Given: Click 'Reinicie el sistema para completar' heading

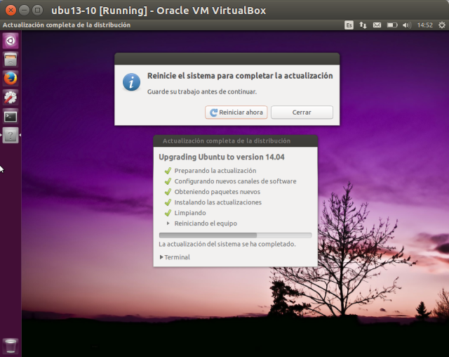Looking at the screenshot, I should (240, 76).
